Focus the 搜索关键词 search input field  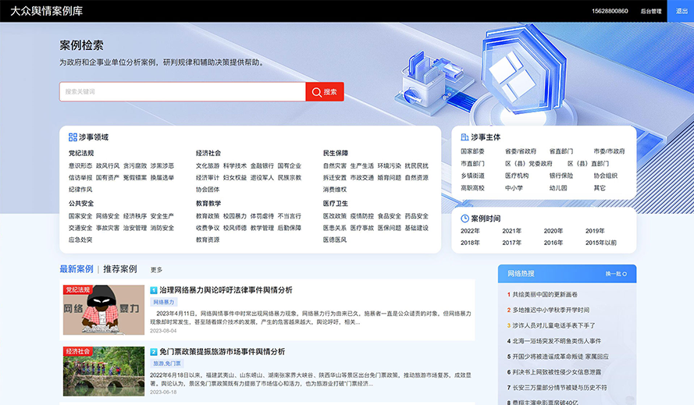tap(183, 92)
